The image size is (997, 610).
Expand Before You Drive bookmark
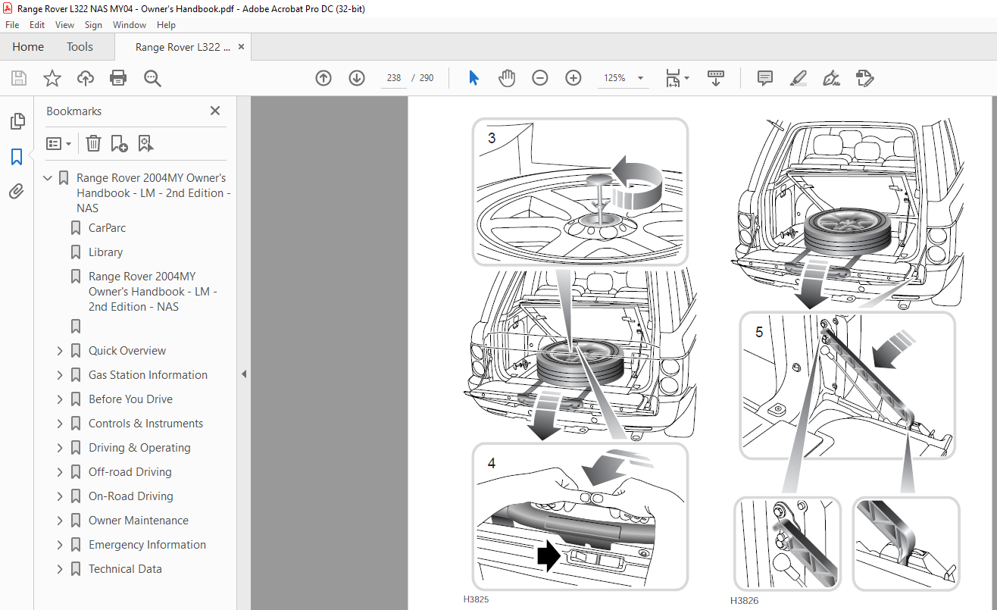click(61, 399)
